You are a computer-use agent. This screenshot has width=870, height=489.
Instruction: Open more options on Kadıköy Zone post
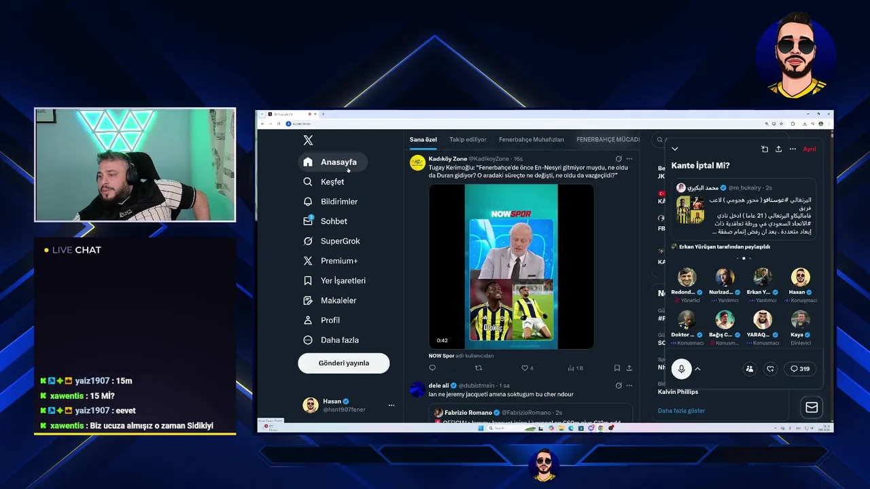(629, 159)
